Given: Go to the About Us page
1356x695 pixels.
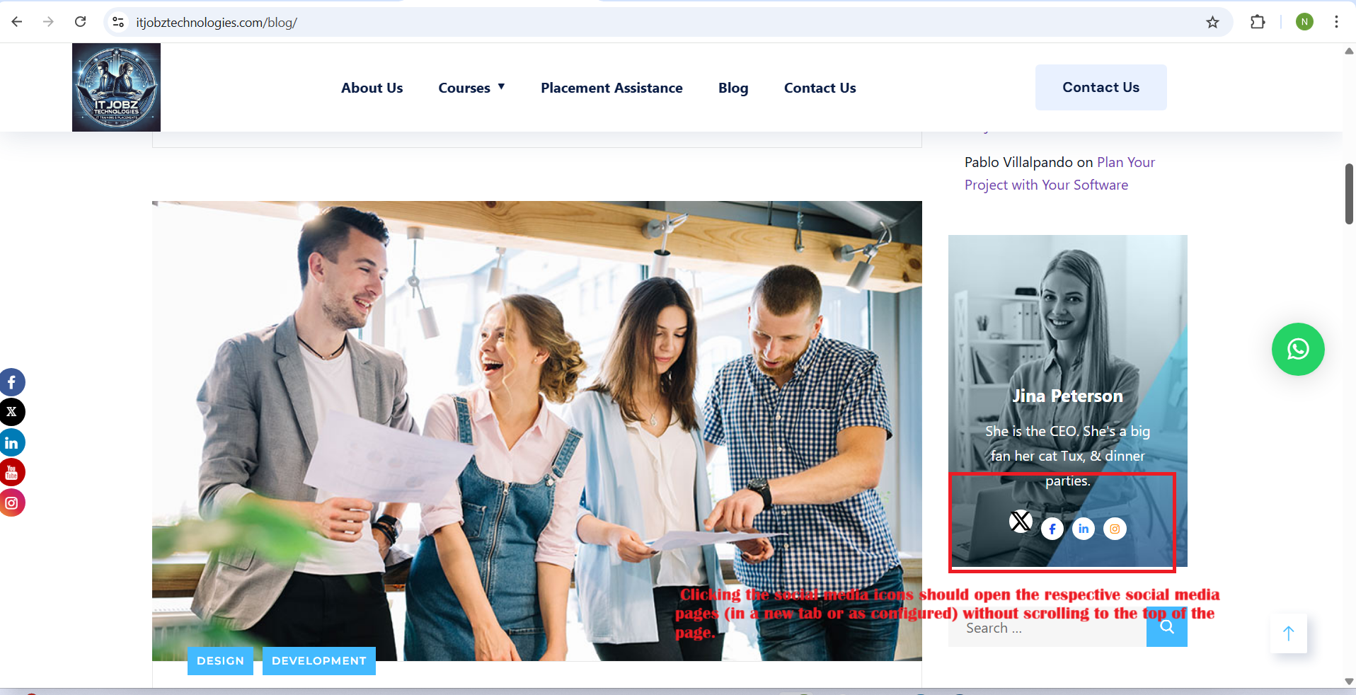Looking at the screenshot, I should (x=372, y=88).
